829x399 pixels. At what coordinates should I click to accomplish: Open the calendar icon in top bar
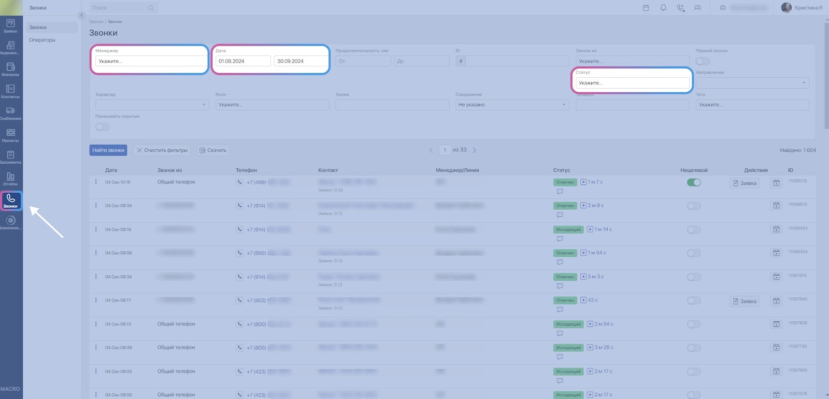pyautogui.click(x=646, y=8)
